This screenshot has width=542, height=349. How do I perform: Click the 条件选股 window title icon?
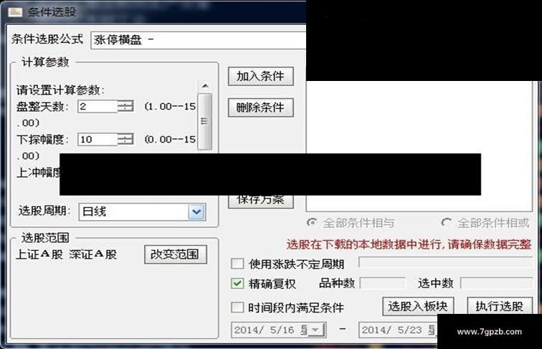pyautogui.click(x=15, y=12)
